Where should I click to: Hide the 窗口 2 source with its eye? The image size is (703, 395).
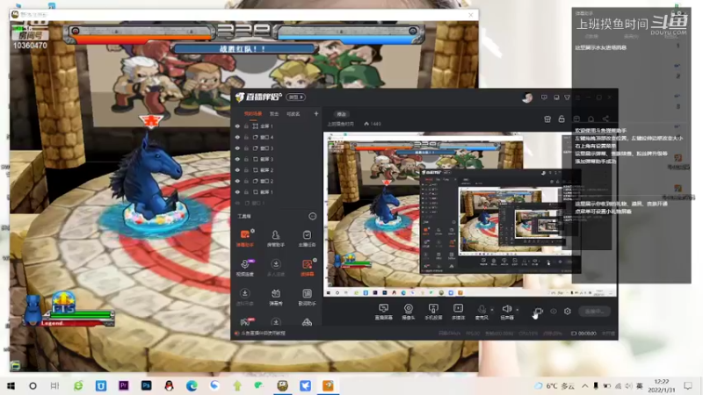pos(237,181)
